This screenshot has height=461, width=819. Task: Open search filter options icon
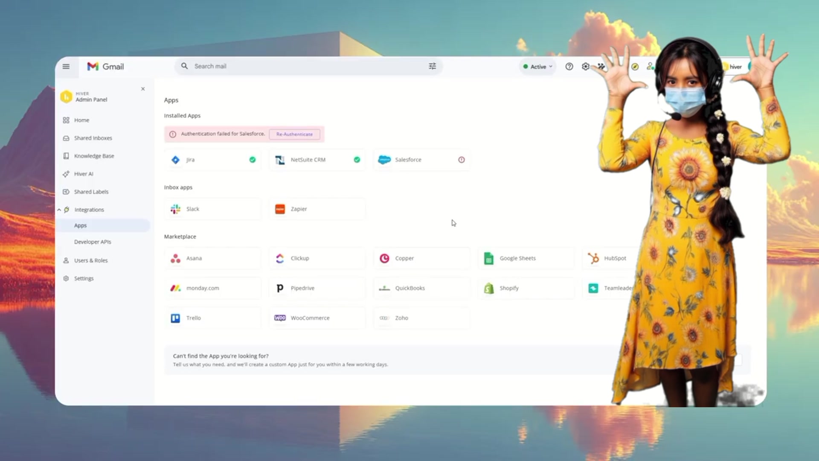[432, 66]
